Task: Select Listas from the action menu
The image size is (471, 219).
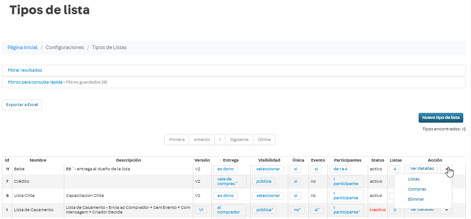Action: [x=414, y=179]
